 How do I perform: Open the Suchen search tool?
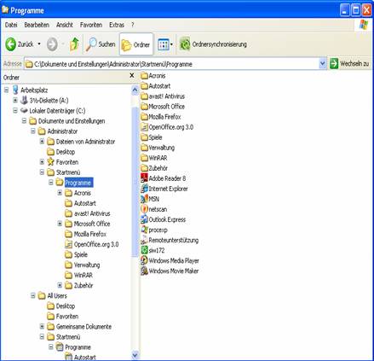click(x=101, y=44)
